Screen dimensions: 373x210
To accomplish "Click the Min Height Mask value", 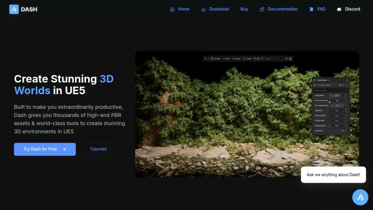I will point(337,101).
